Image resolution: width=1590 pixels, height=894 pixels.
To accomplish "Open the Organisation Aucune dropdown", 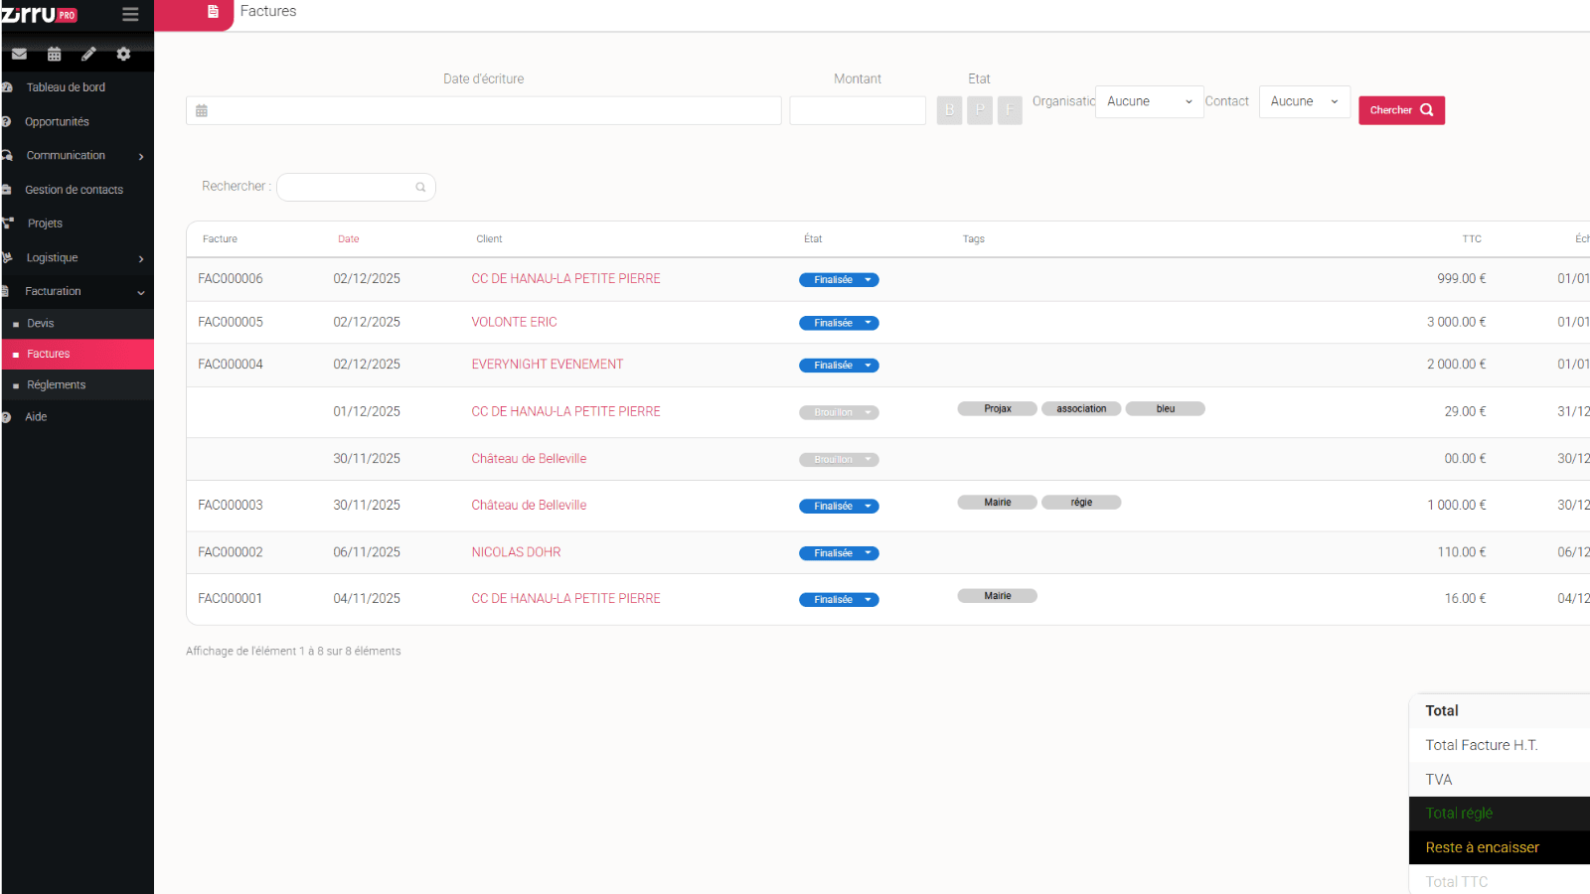I will tap(1149, 101).
